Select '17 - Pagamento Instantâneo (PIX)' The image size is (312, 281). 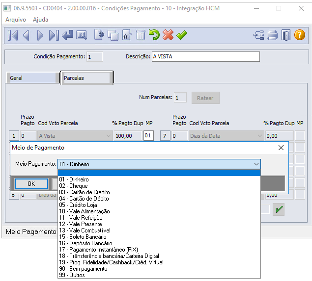[159, 250]
